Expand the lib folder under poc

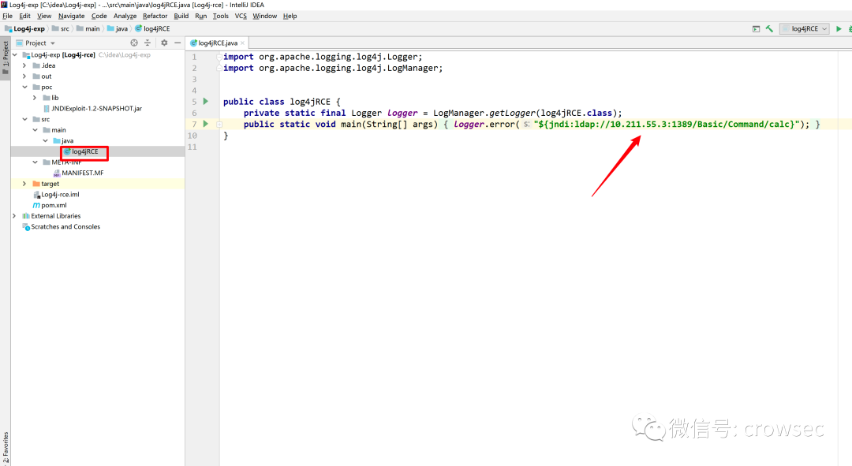tap(35, 98)
